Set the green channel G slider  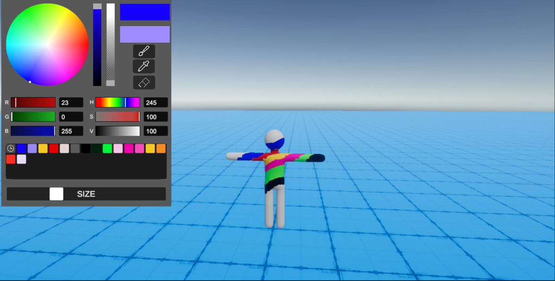pyautogui.click(x=33, y=117)
